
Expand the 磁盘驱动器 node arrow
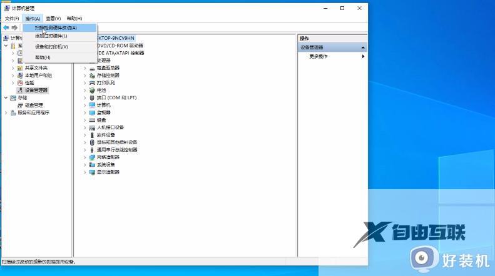click(84, 68)
